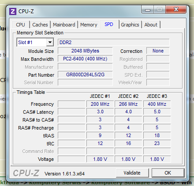Select the Module Size 2048 MBytes field
The width and height of the screenshot is (194, 186).
(x=85, y=51)
